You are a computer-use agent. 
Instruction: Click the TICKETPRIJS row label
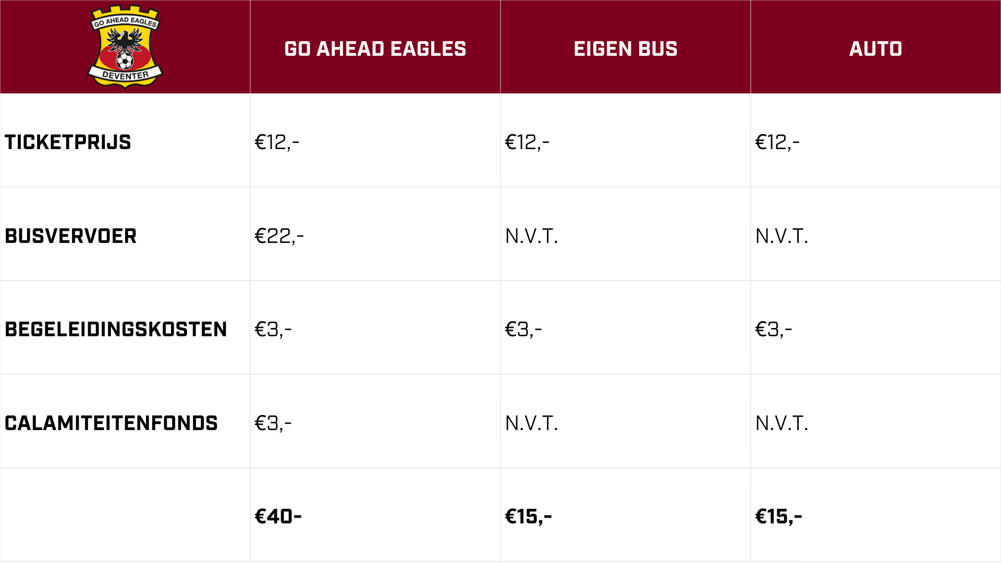point(68,142)
